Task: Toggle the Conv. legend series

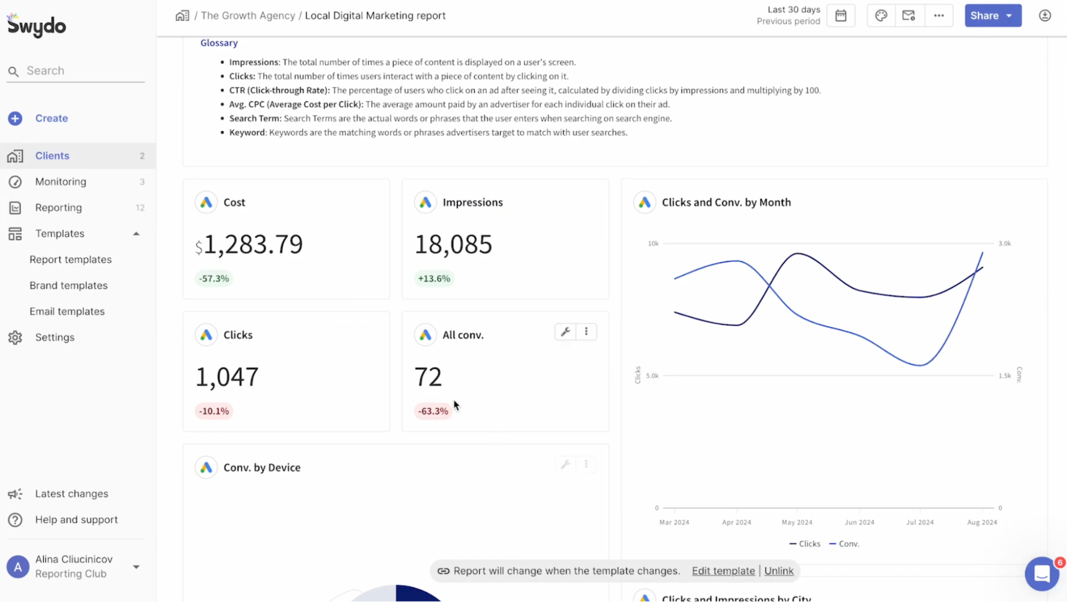Action: (844, 544)
